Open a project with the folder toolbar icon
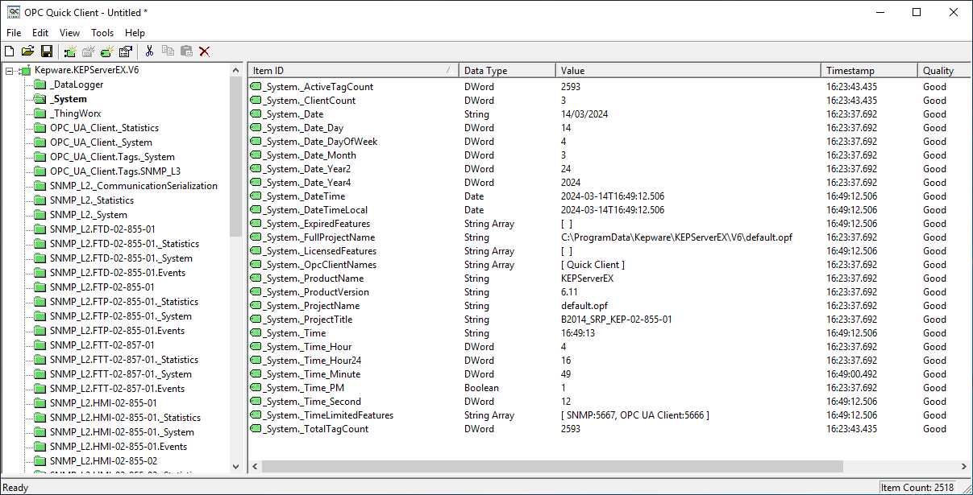Viewport: 973px width, 495px height. [28, 51]
